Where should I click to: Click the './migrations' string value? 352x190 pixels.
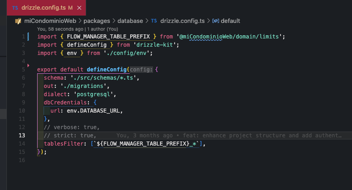(83, 86)
